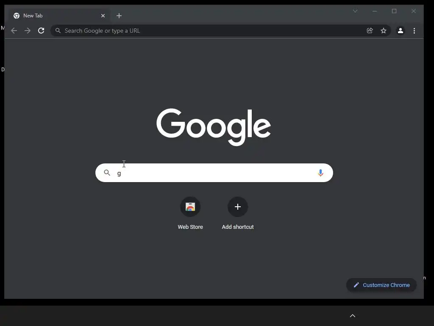
Task: Open the Chrome three-dot menu
Action: point(414,31)
